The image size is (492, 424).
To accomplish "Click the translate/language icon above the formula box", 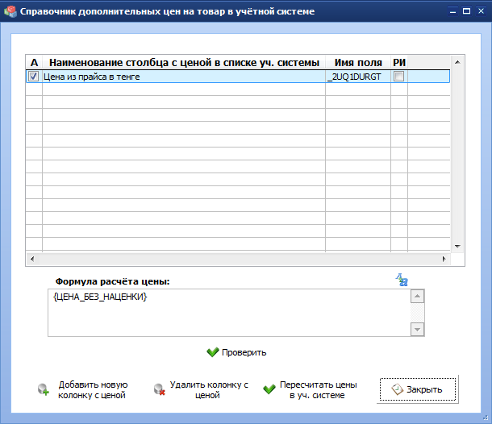I will pyautogui.click(x=402, y=280).
